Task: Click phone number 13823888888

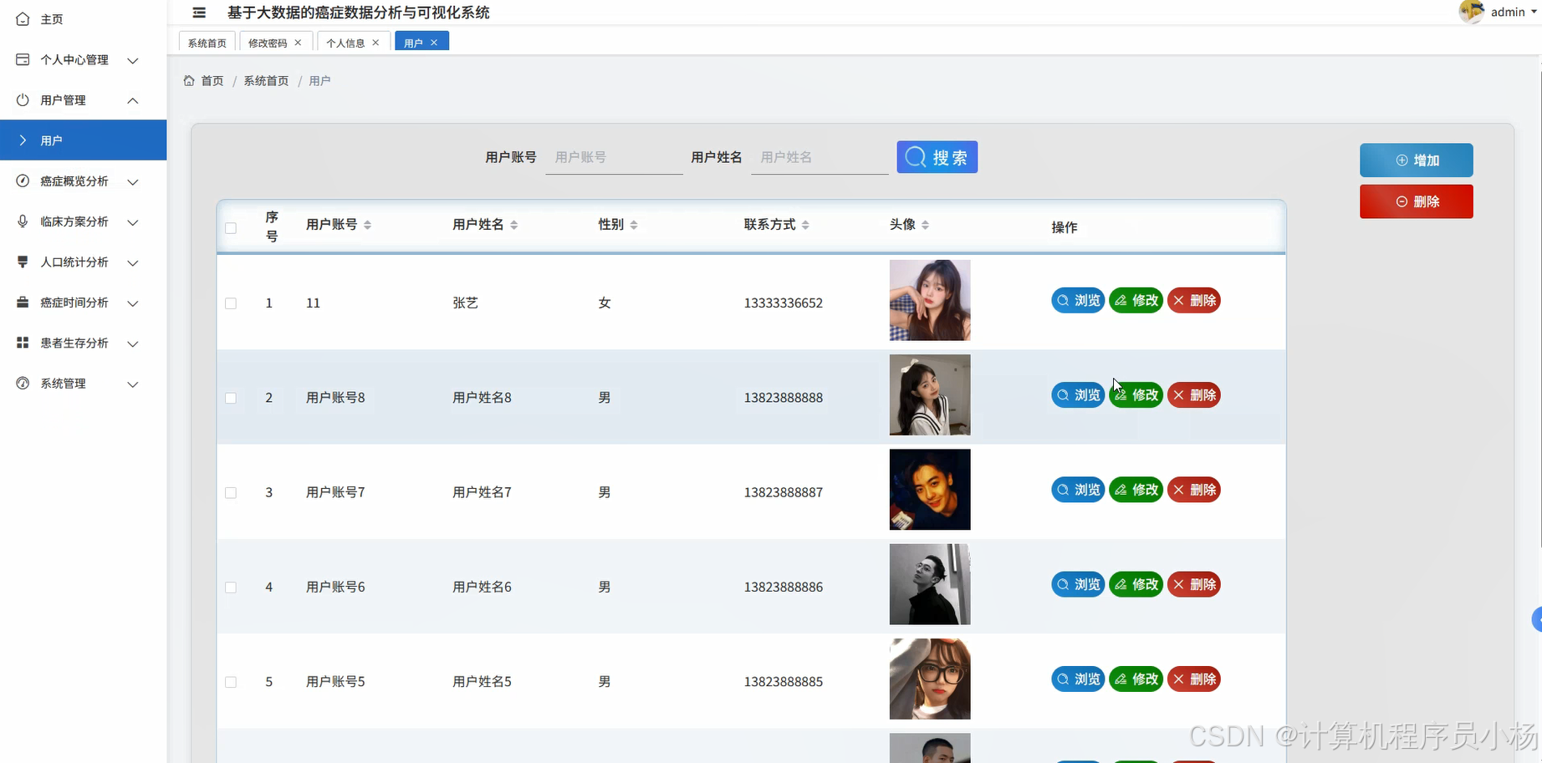Action: 784,398
